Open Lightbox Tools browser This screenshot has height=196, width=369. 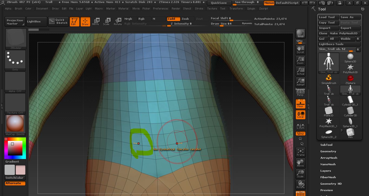339,44
